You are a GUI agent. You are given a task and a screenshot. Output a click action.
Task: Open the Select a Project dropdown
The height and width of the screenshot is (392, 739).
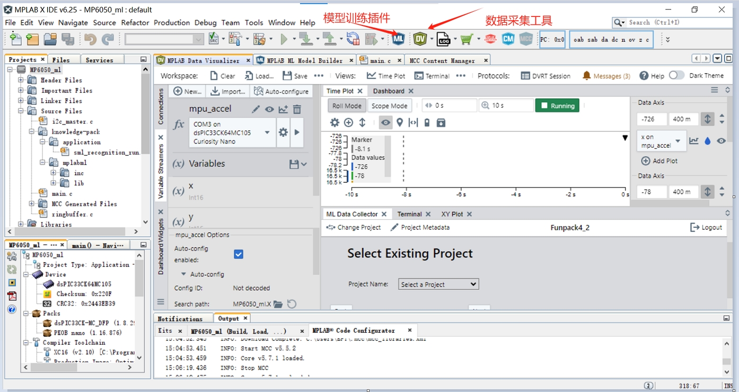point(438,284)
